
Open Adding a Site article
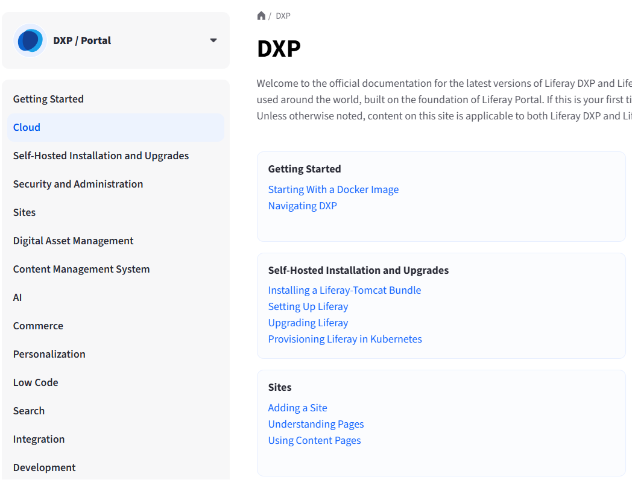(297, 408)
